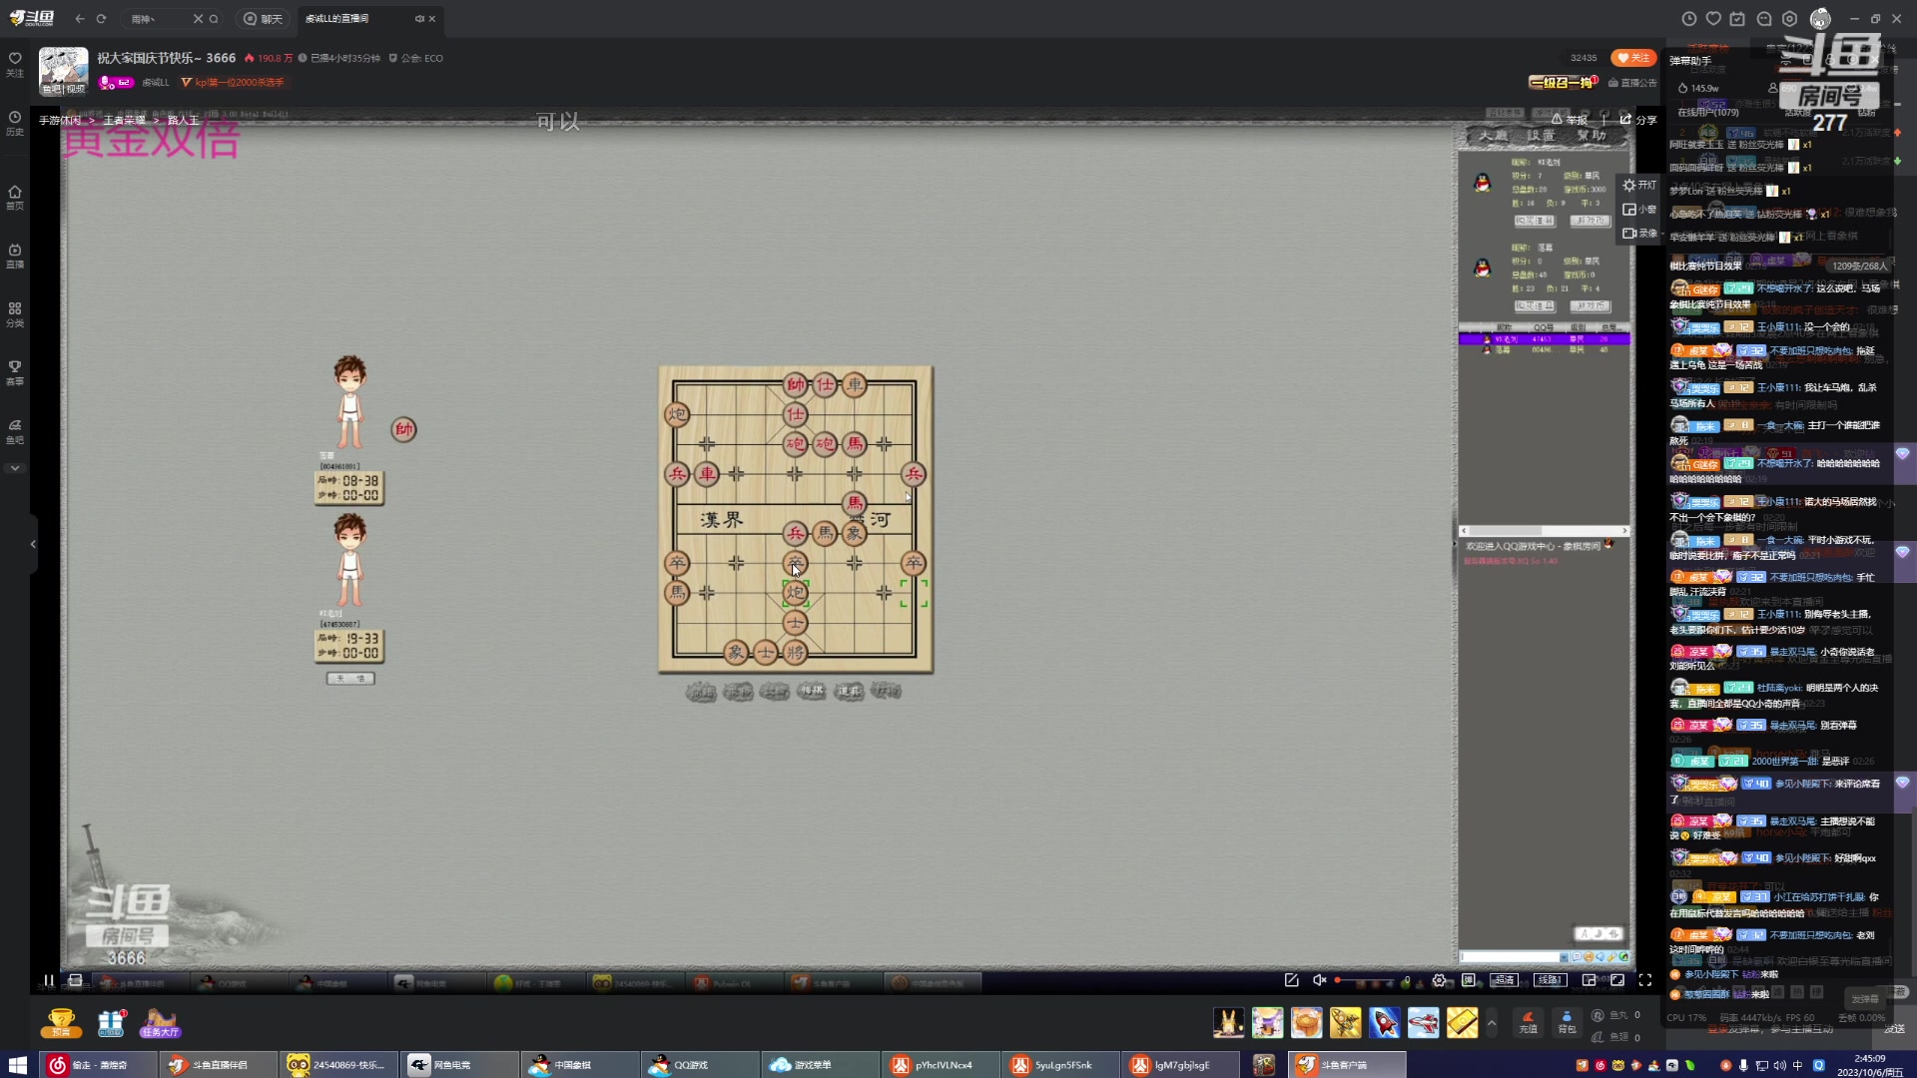
Task: Expand the gift list arrow
Action: [x=1492, y=1022]
